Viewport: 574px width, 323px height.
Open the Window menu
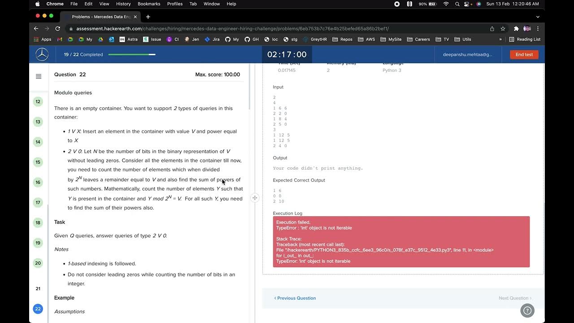coord(212,4)
